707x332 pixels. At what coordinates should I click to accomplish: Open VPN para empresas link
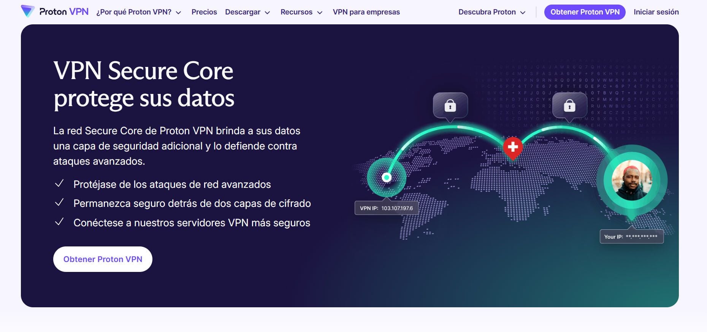(x=366, y=12)
